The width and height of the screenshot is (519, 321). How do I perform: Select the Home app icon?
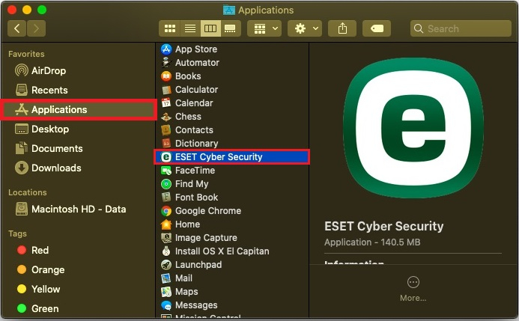coord(166,224)
